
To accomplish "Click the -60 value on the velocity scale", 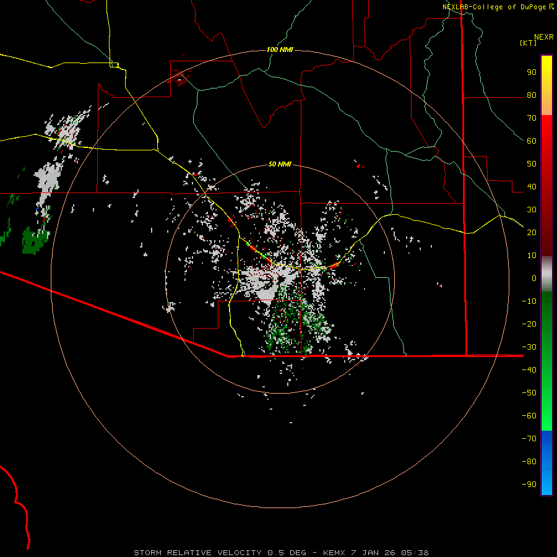I will 529,416.
